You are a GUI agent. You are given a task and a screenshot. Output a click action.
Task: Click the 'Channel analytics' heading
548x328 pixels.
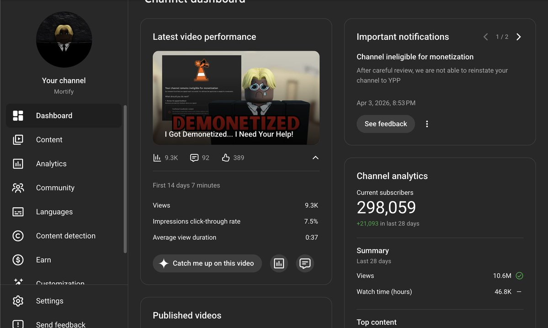(392, 176)
